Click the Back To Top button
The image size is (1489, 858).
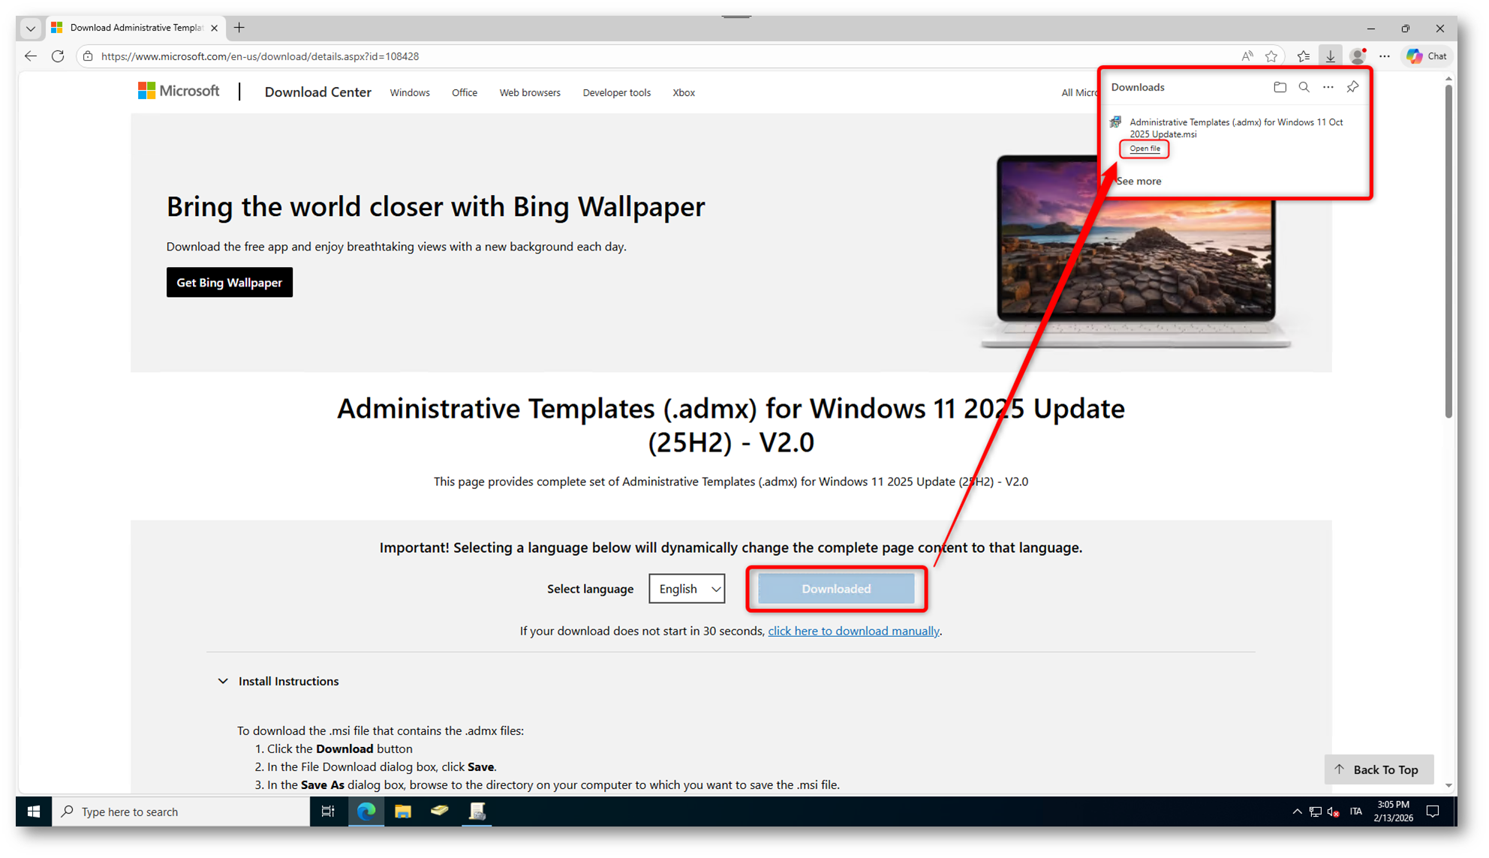[1378, 769]
